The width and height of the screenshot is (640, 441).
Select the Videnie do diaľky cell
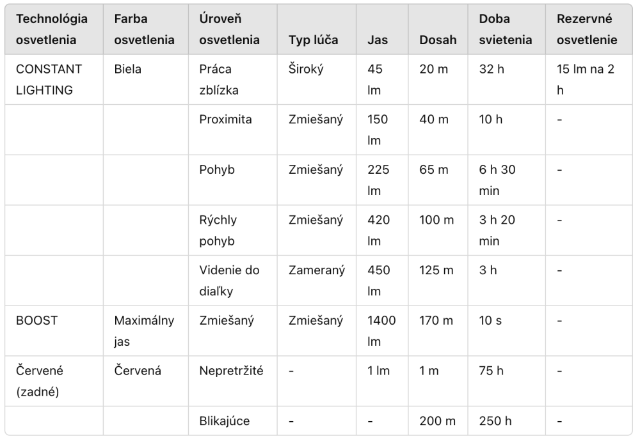[x=233, y=281]
